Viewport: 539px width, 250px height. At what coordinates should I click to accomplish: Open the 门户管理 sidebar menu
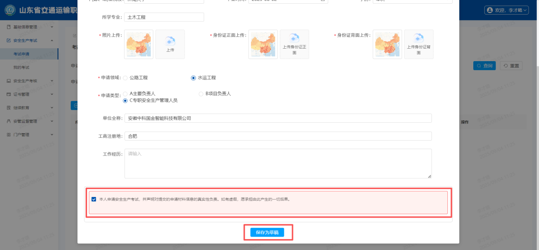pyautogui.click(x=29, y=135)
